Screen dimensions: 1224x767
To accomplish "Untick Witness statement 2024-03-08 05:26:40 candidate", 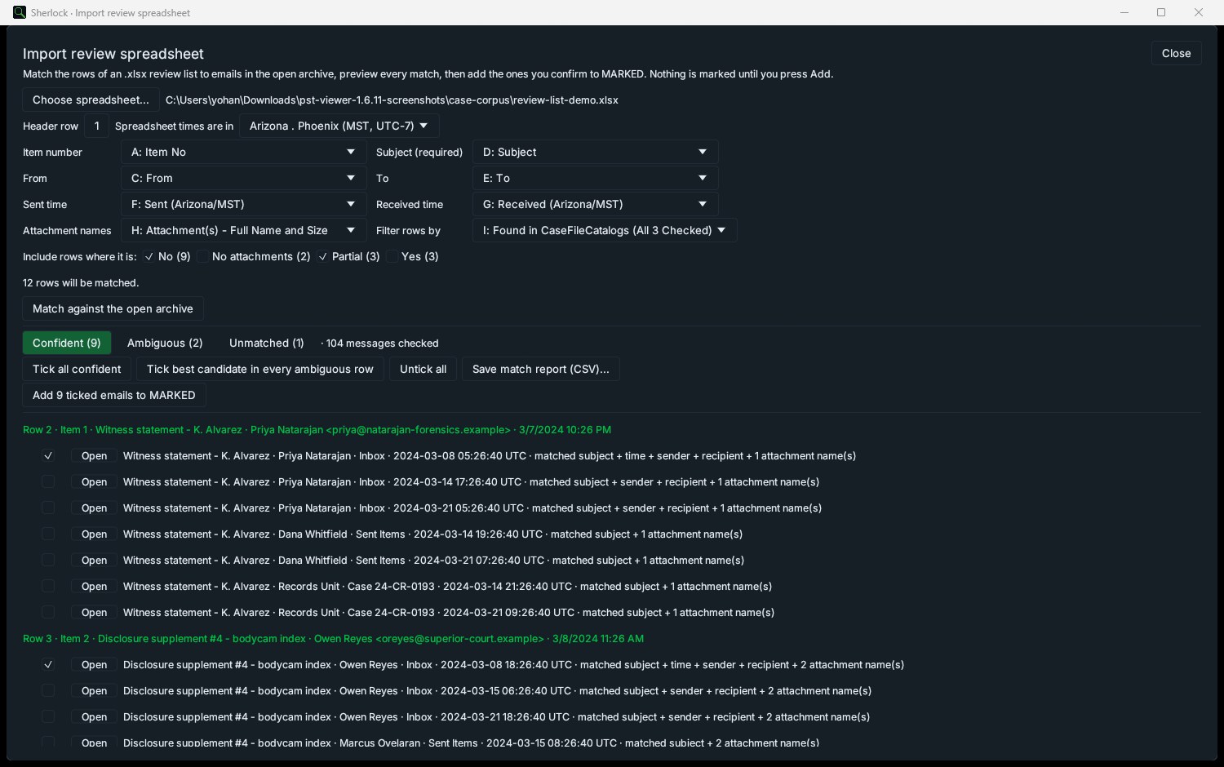I will pos(48,456).
